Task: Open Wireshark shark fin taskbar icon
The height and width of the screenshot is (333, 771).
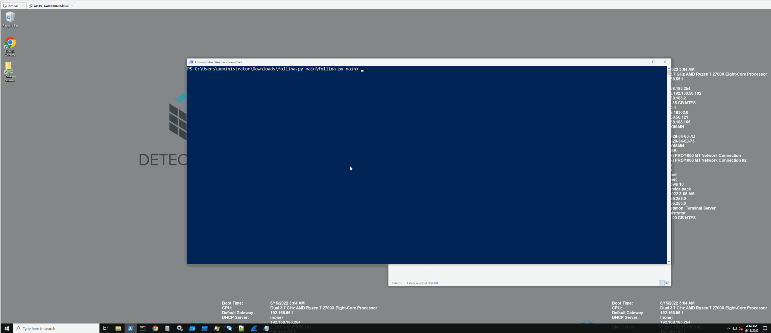Action: [x=254, y=328]
